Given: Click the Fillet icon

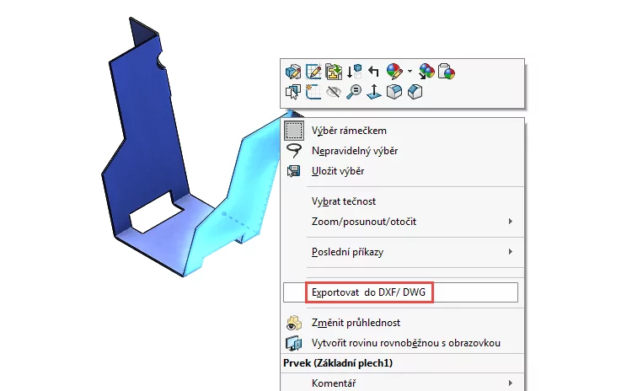Looking at the screenshot, I should [394, 92].
